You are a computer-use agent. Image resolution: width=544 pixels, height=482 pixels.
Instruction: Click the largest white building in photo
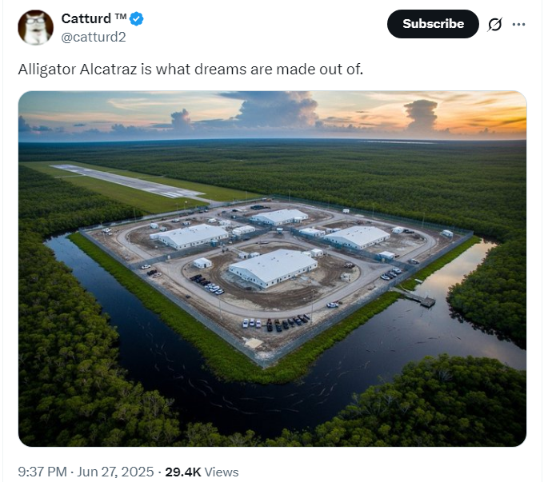point(273,268)
